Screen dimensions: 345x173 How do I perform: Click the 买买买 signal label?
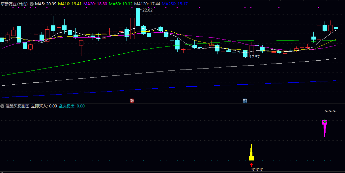pos(257,170)
